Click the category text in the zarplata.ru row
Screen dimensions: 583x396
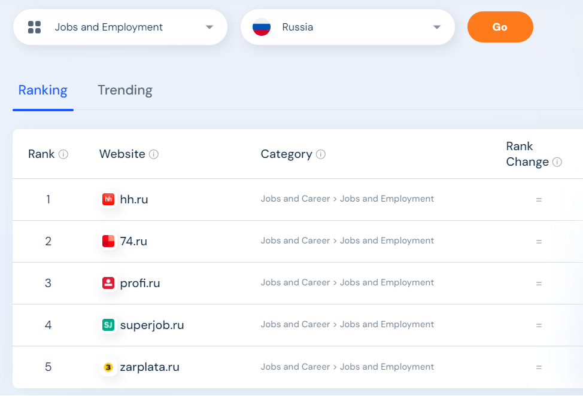tap(347, 367)
